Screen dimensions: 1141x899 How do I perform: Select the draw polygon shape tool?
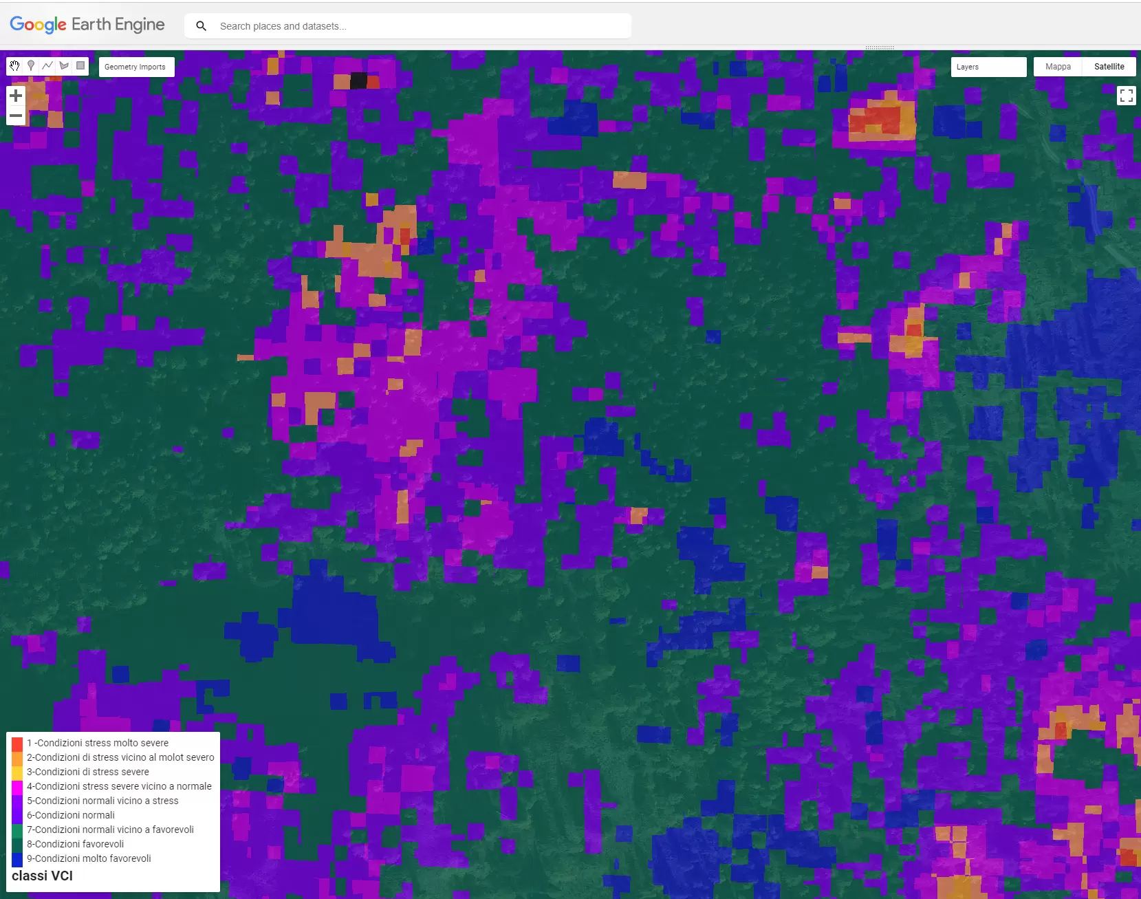(x=64, y=66)
